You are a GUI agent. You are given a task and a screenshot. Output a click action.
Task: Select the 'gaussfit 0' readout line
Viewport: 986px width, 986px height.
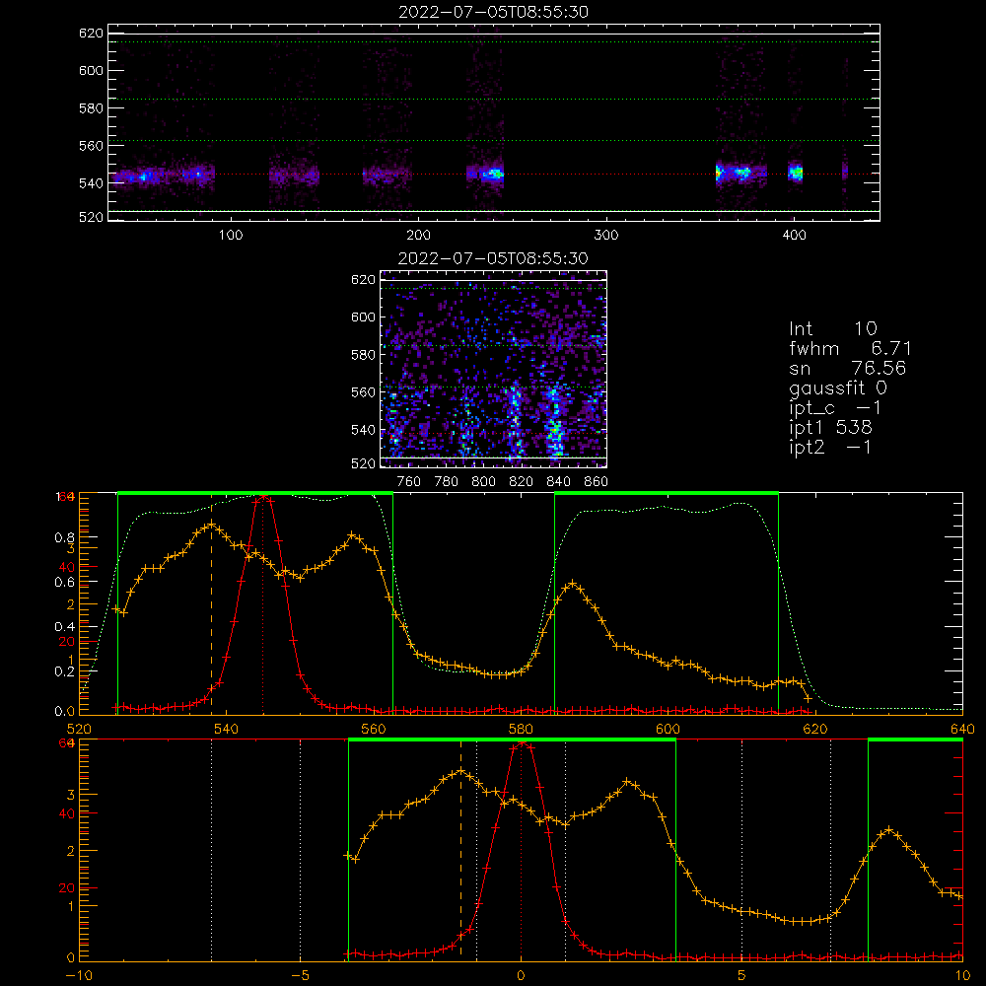click(x=838, y=387)
